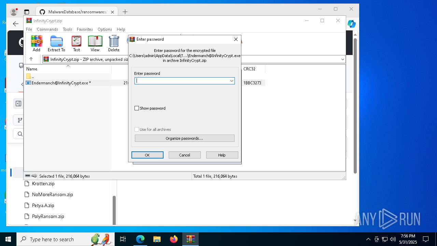Open PolyRansom.zip in GitHub list
Image resolution: width=437 pixels, height=246 pixels.
48,216
